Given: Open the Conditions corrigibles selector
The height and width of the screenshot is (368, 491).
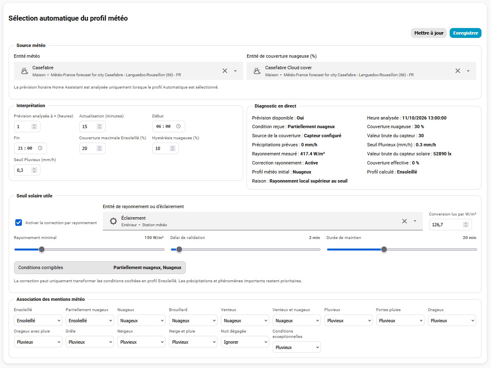Looking at the screenshot, I should [x=100, y=268].
